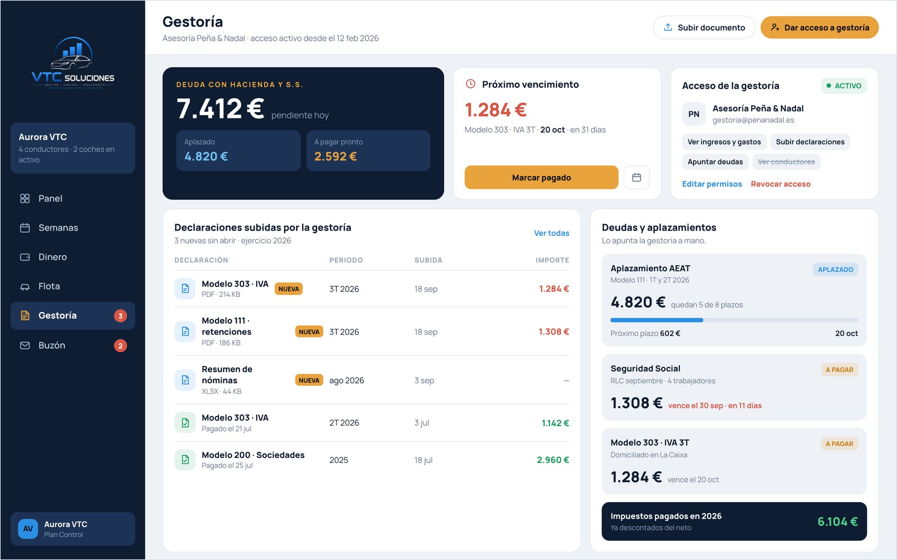897x560 pixels.
Task: Open the paid Modelo 303 2T 2026 icon
Action: tap(185, 423)
